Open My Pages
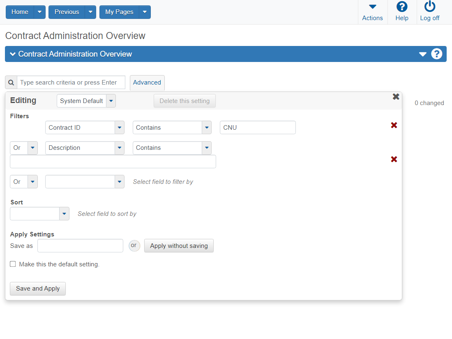 coord(119,12)
